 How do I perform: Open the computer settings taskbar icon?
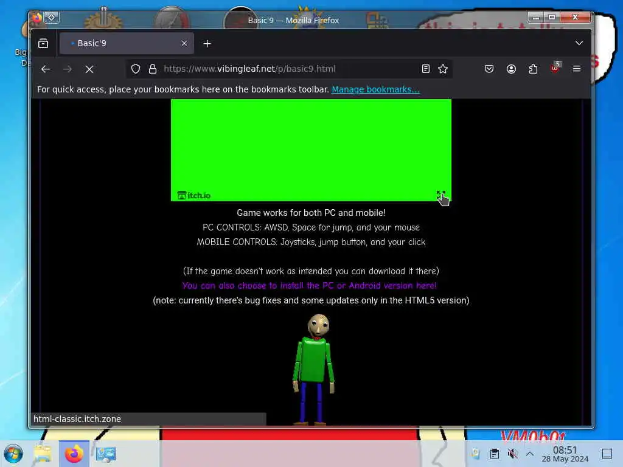tap(106, 454)
